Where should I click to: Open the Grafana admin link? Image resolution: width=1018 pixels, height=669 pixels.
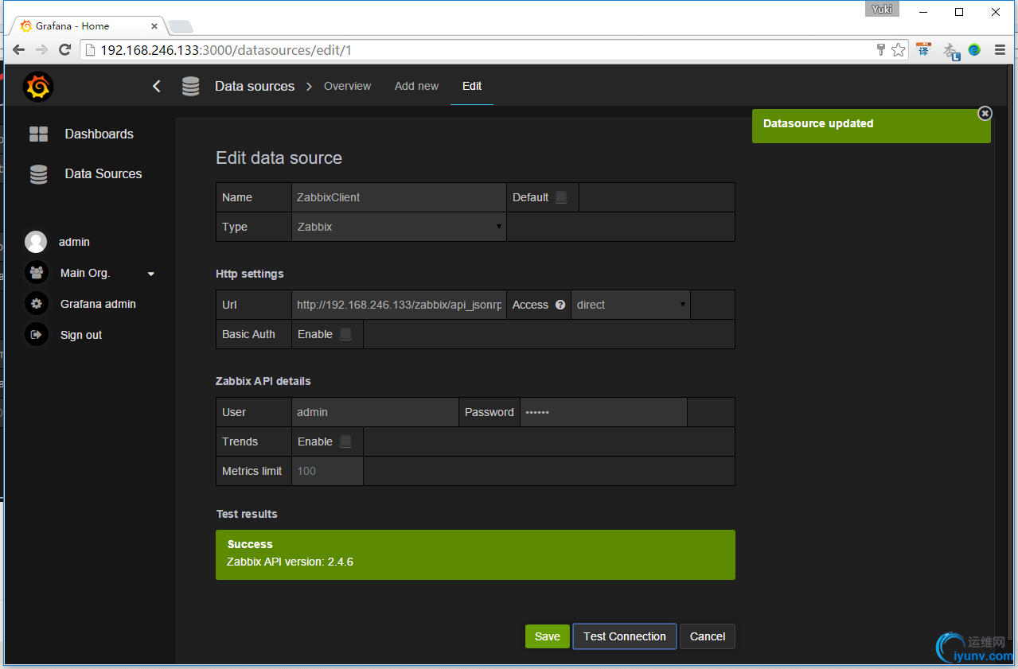(98, 304)
